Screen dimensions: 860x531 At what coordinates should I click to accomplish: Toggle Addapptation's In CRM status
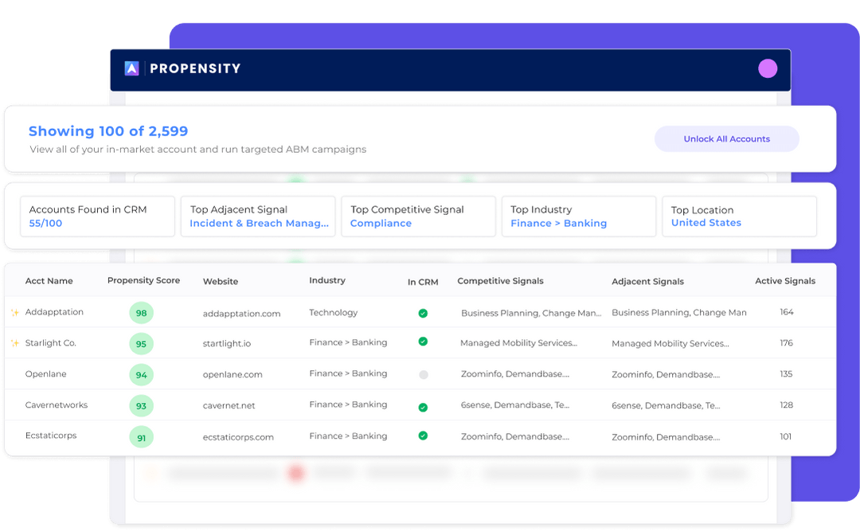click(424, 312)
